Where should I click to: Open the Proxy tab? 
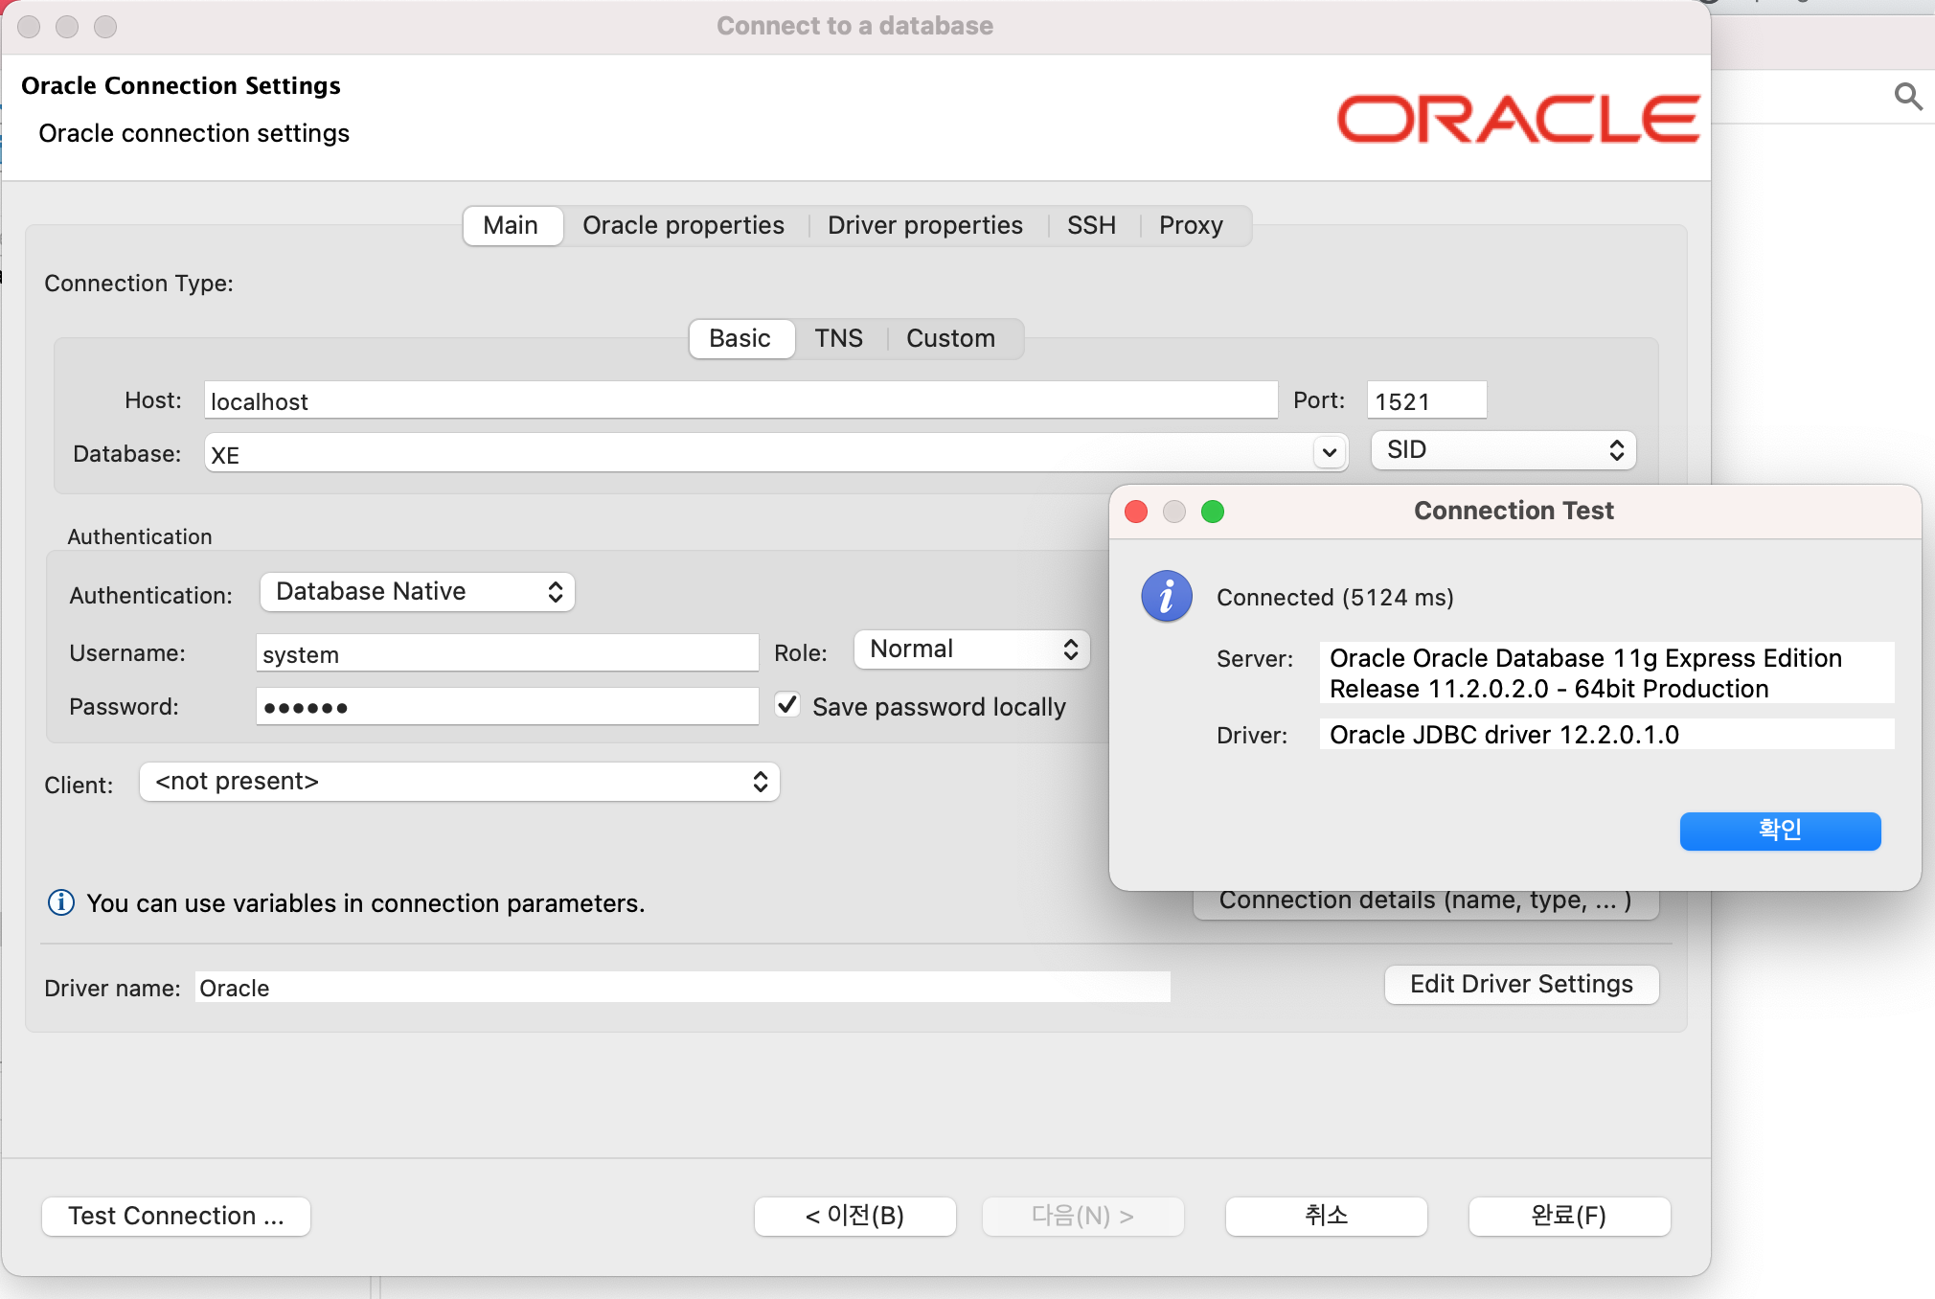(1191, 226)
